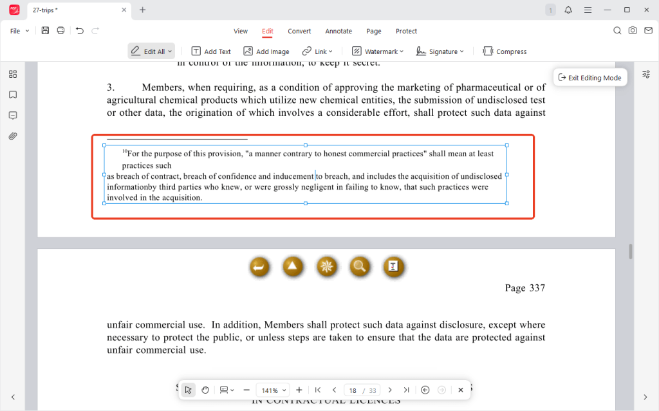Jump to the last page
This screenshot has height=411, width=659.
coord(407,390)
